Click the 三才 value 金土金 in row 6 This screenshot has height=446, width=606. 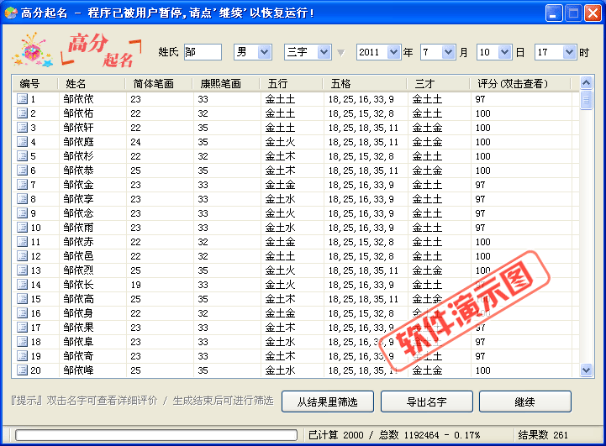point(427,171)
